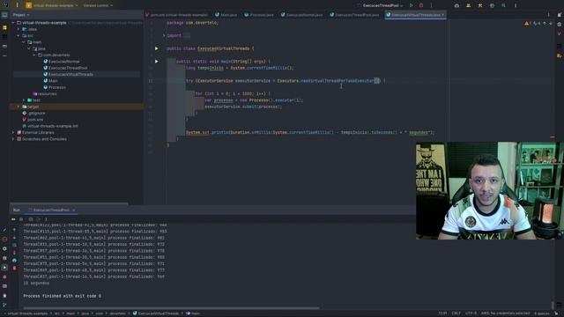Click devertelo breadcrumb in navigation bar

tap(117, 313)
